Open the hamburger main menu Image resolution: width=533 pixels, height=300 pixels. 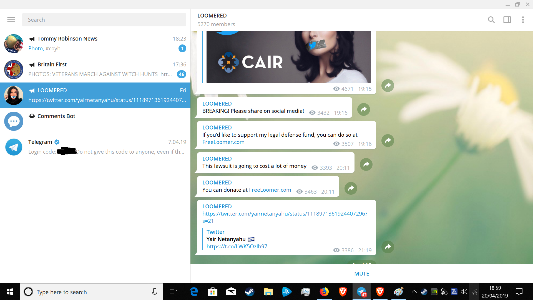tap(11, 20)
